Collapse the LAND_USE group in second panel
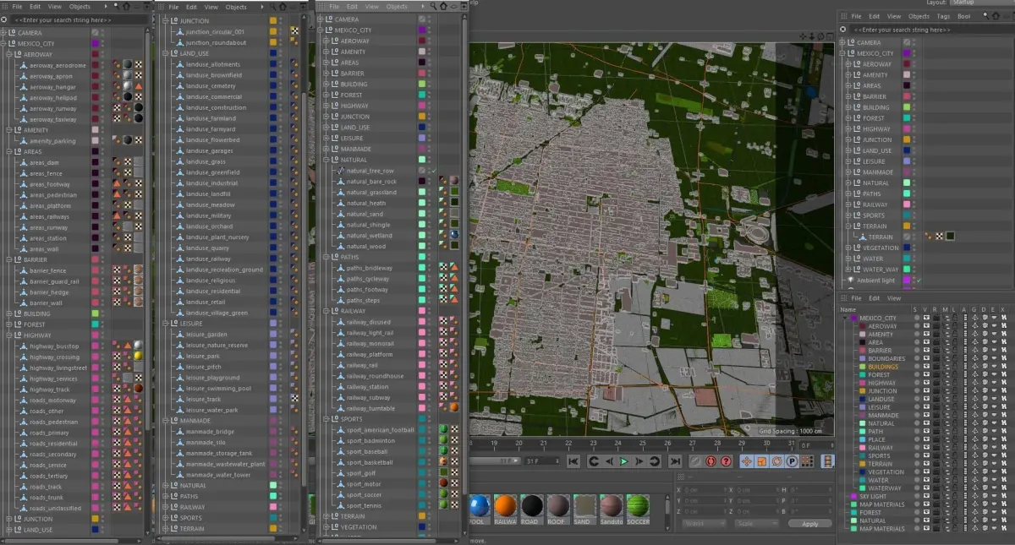The image size is (1015, 545). point(166,52)
